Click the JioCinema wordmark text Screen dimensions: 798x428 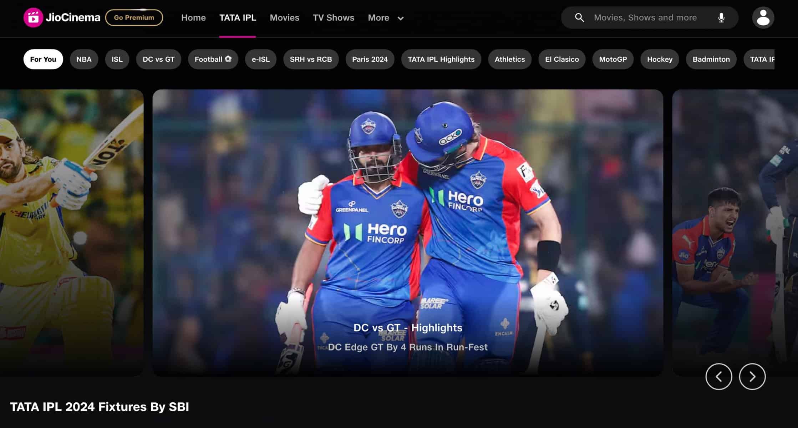click(x=73, y=17)
